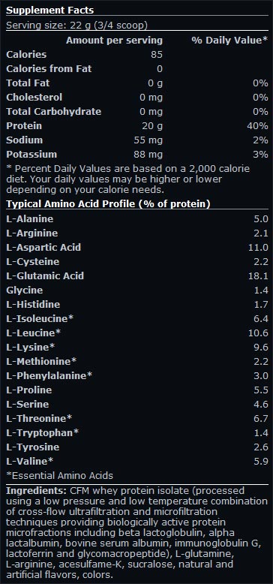Select the serving size text line
273x584 pixels.
[77, 26]
